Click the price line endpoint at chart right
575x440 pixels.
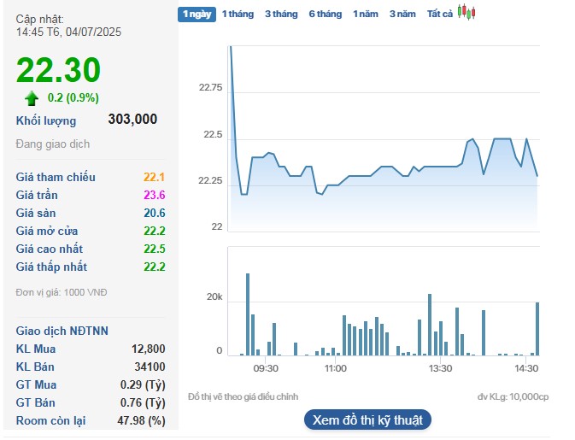pyautogui.click(x=537, y=176)
